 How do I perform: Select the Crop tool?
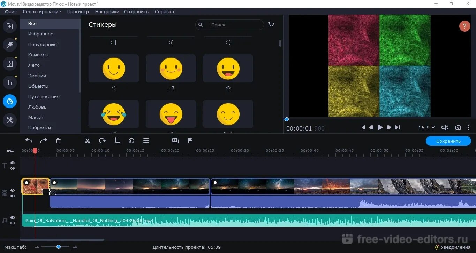pyautogui.click(x=117, y=141)
